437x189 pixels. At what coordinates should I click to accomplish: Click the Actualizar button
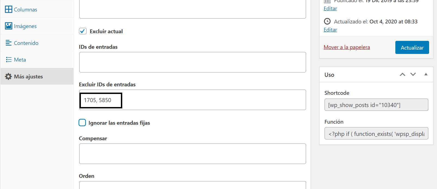[x=412, y=47]
